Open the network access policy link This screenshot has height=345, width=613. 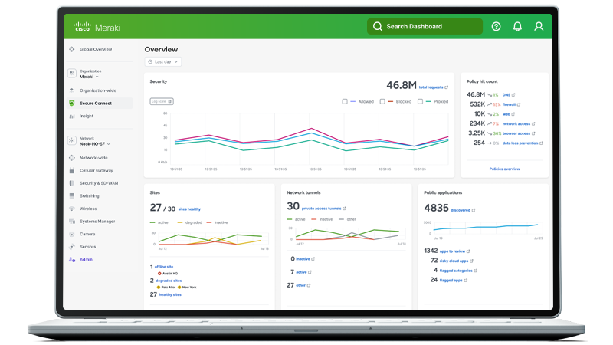point(516,123)
